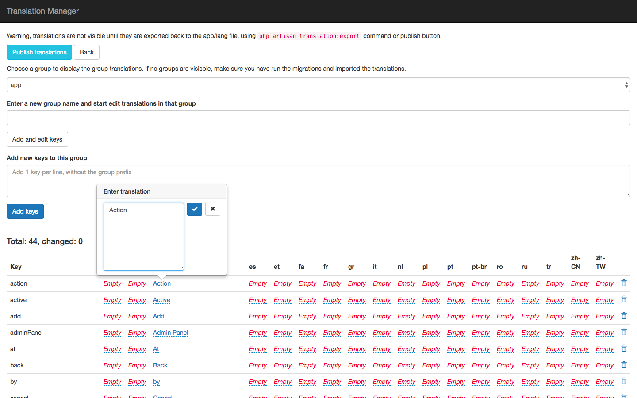Delete the 'by' key row
This screenshot has height=398, width=637.
click(x=624, y=381)
